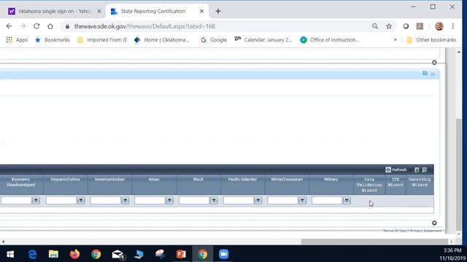Sort by Pacific Islander column header
This screenshot has width=467, height=262.
pyautogui.click(x=242, y=180)
